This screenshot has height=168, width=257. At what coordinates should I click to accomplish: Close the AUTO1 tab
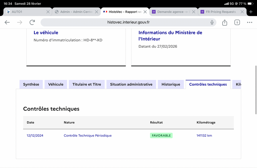(48, 12)
